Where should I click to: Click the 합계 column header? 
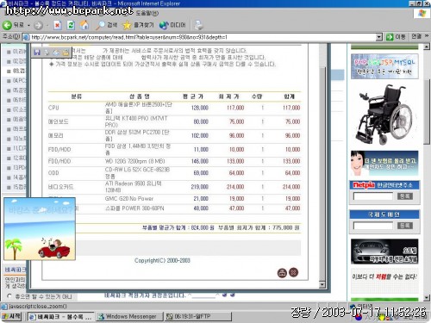tap(289, 96)
